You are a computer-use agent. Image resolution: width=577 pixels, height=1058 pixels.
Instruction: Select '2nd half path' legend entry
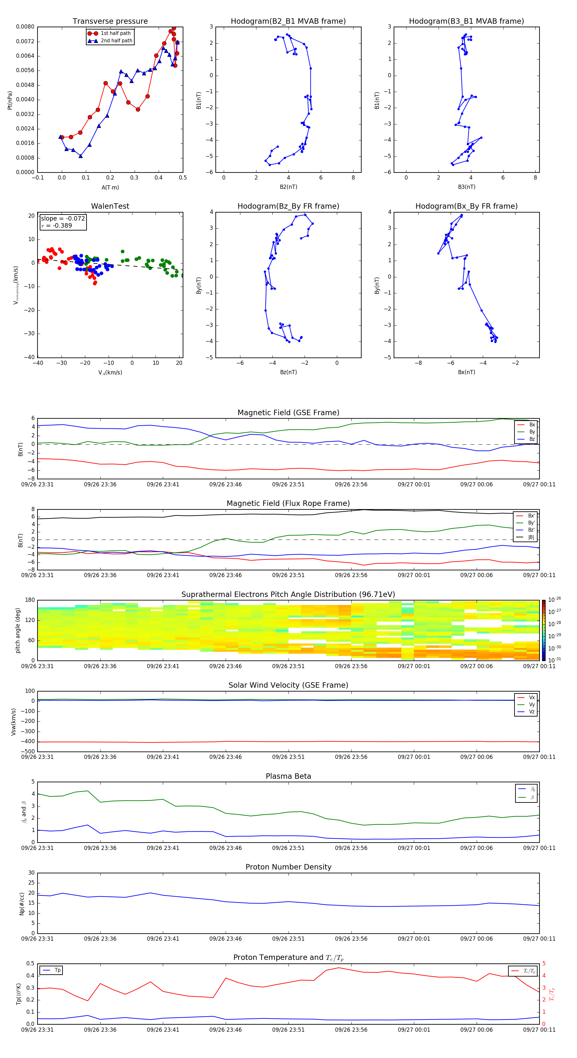pyautogui.click(x=110, y=41)
